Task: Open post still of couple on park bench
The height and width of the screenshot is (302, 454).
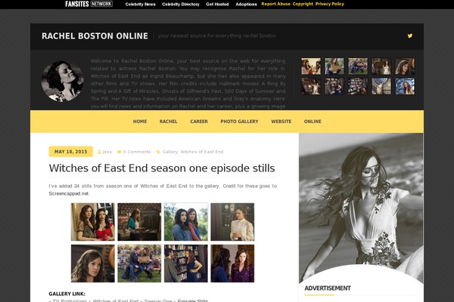Action: pyautogui.click(x=139, y=263)
